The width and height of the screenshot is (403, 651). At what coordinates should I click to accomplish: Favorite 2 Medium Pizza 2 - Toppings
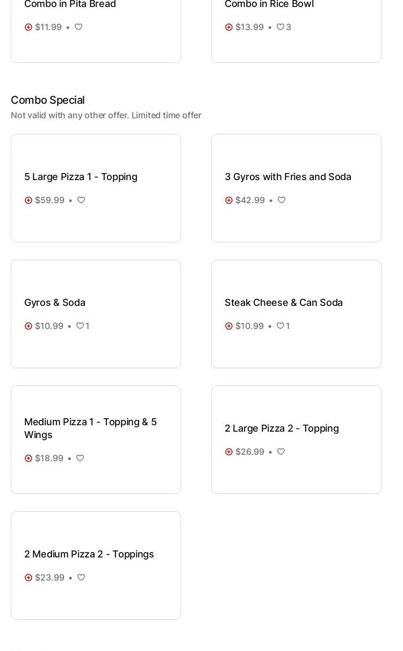[81, 577]
